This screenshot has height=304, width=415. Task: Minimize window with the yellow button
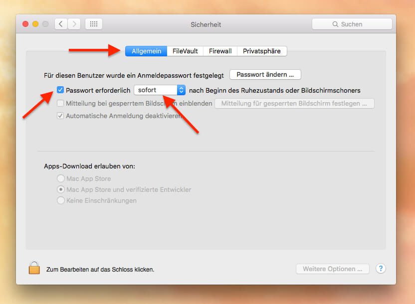tap(35, 24)
